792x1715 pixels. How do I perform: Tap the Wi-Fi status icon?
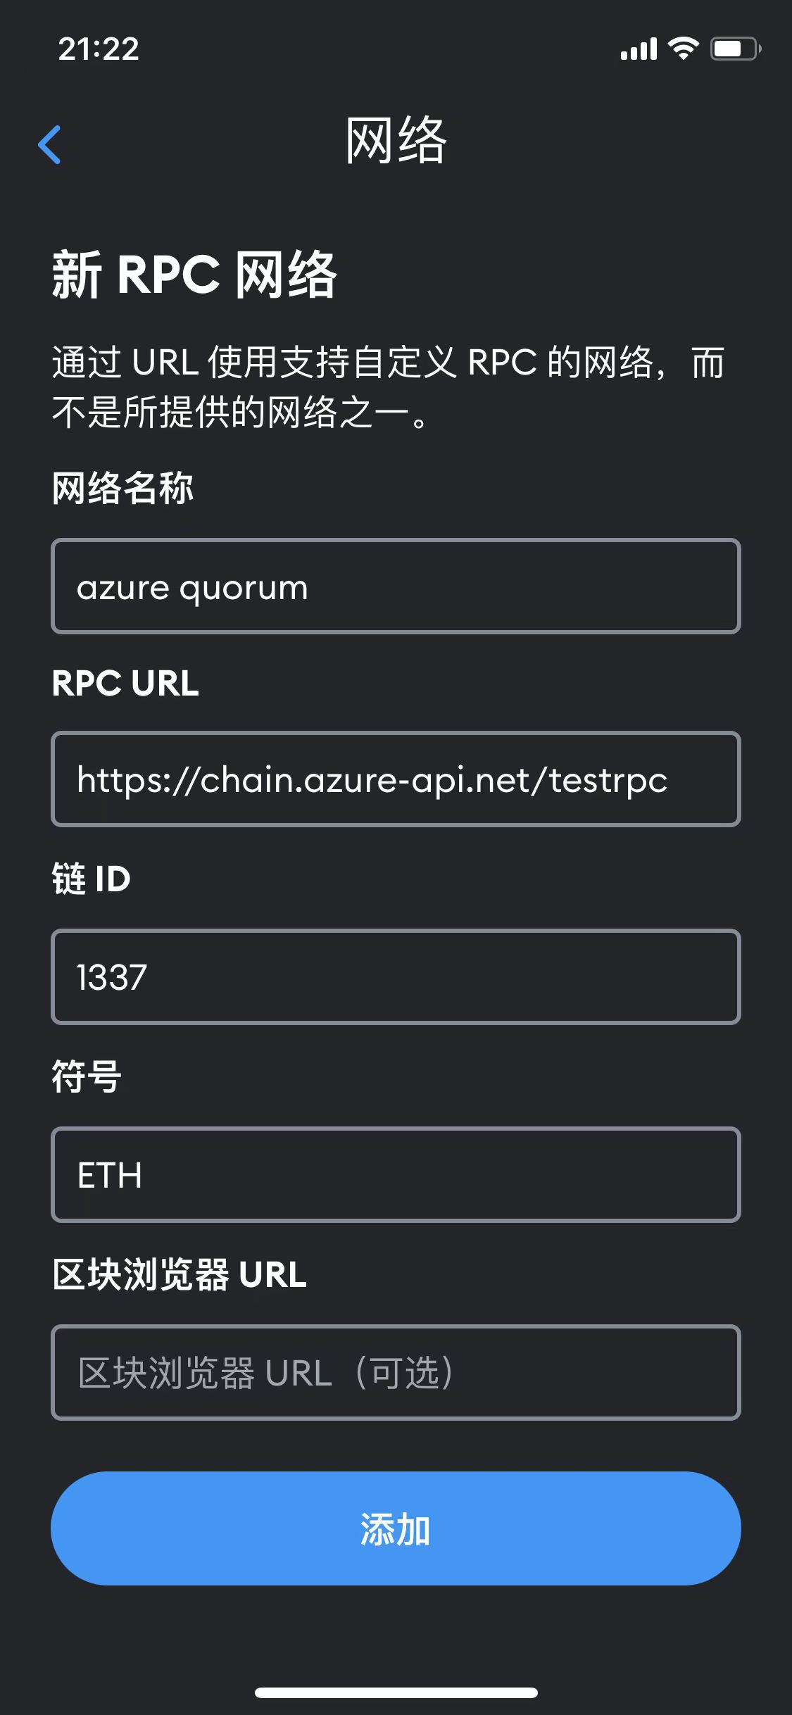tap(683, 49)
